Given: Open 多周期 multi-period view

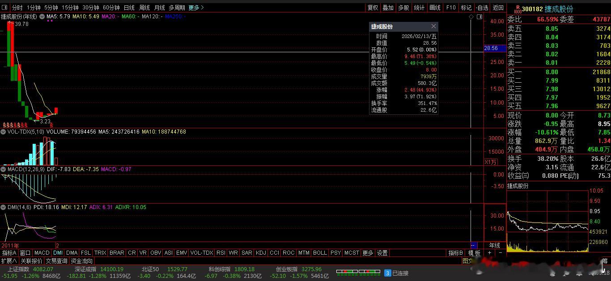Looking at the screenshot, I should pyautogui.click(x=177, y=8).
